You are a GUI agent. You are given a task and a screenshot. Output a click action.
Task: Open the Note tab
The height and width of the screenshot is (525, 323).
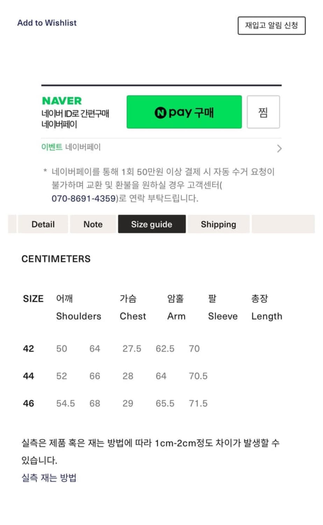[93, 224]
